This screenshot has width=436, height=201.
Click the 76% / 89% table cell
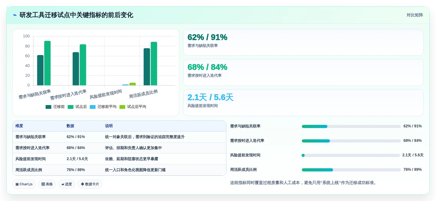pos(83,170)
